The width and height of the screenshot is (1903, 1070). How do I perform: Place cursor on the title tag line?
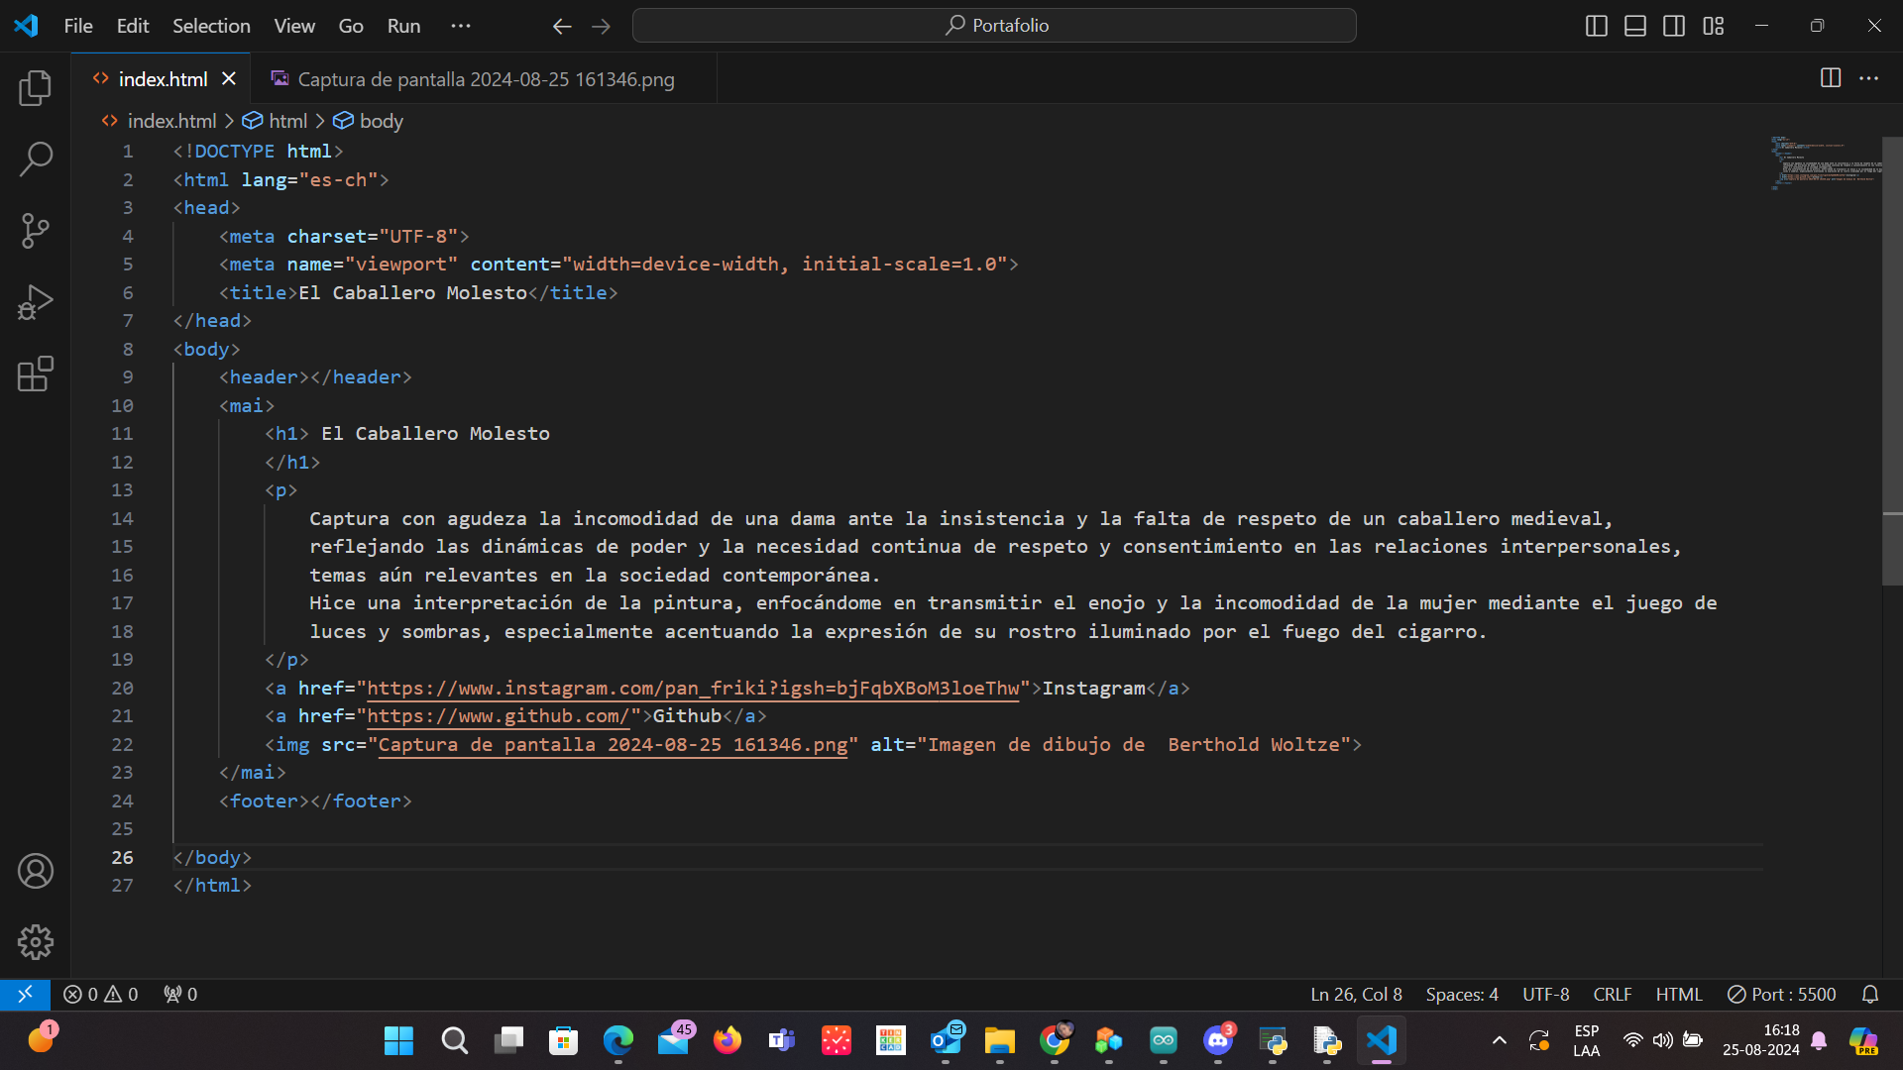(x=418, y=293)
